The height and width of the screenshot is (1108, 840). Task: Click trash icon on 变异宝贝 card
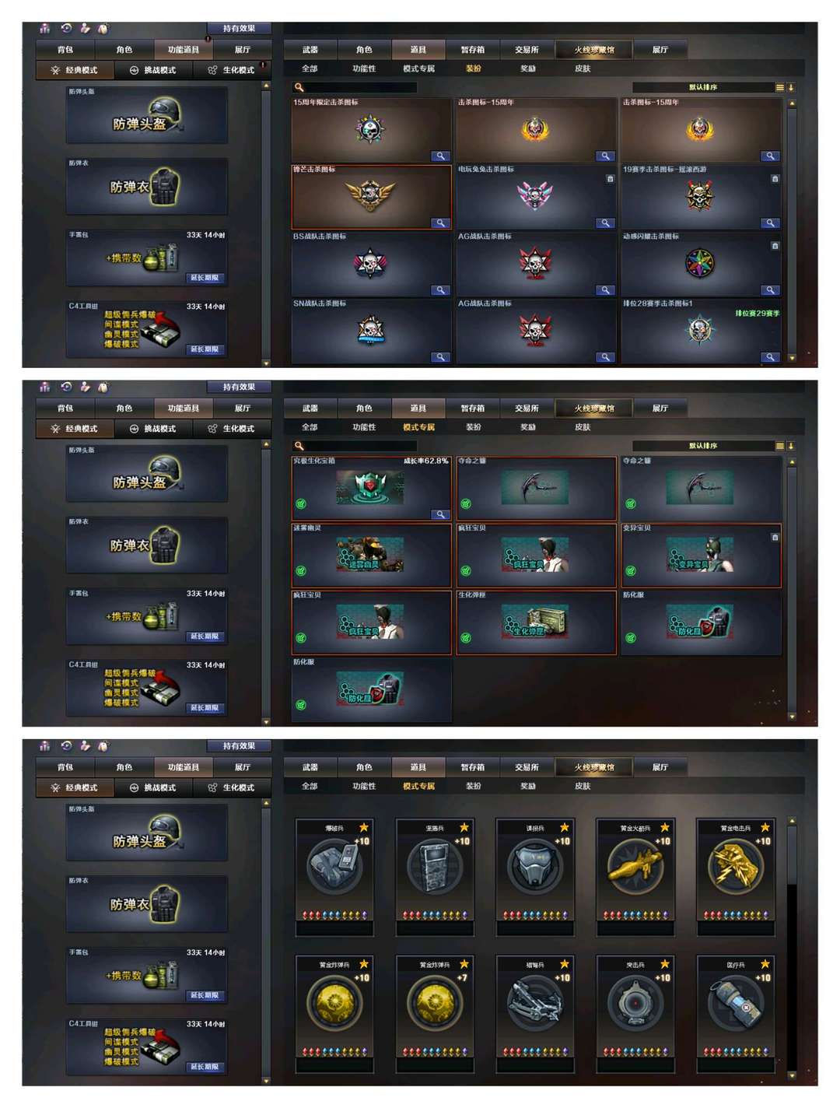click(x=775, y=538)
